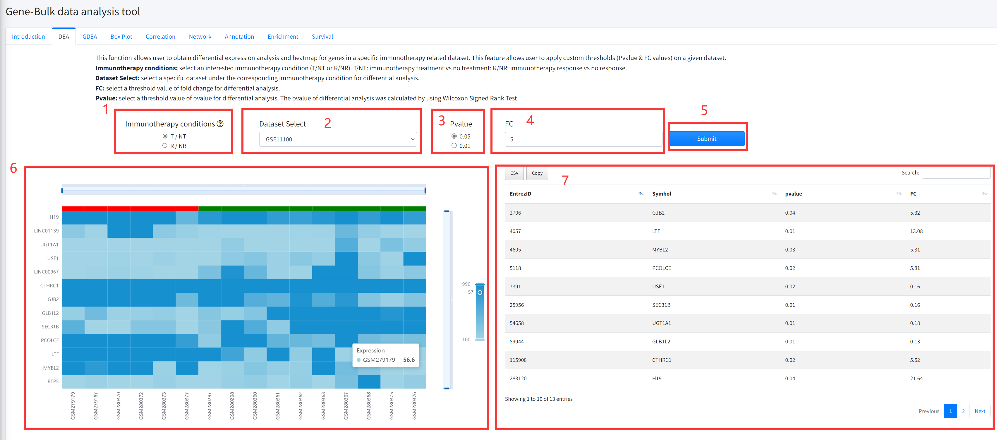Open the Dataset Select dropdown GSE11100
The image size is (997, 440).
[x=337, y=139]
